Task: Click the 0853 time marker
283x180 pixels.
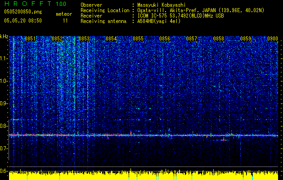Action: (x=84, y=39)
